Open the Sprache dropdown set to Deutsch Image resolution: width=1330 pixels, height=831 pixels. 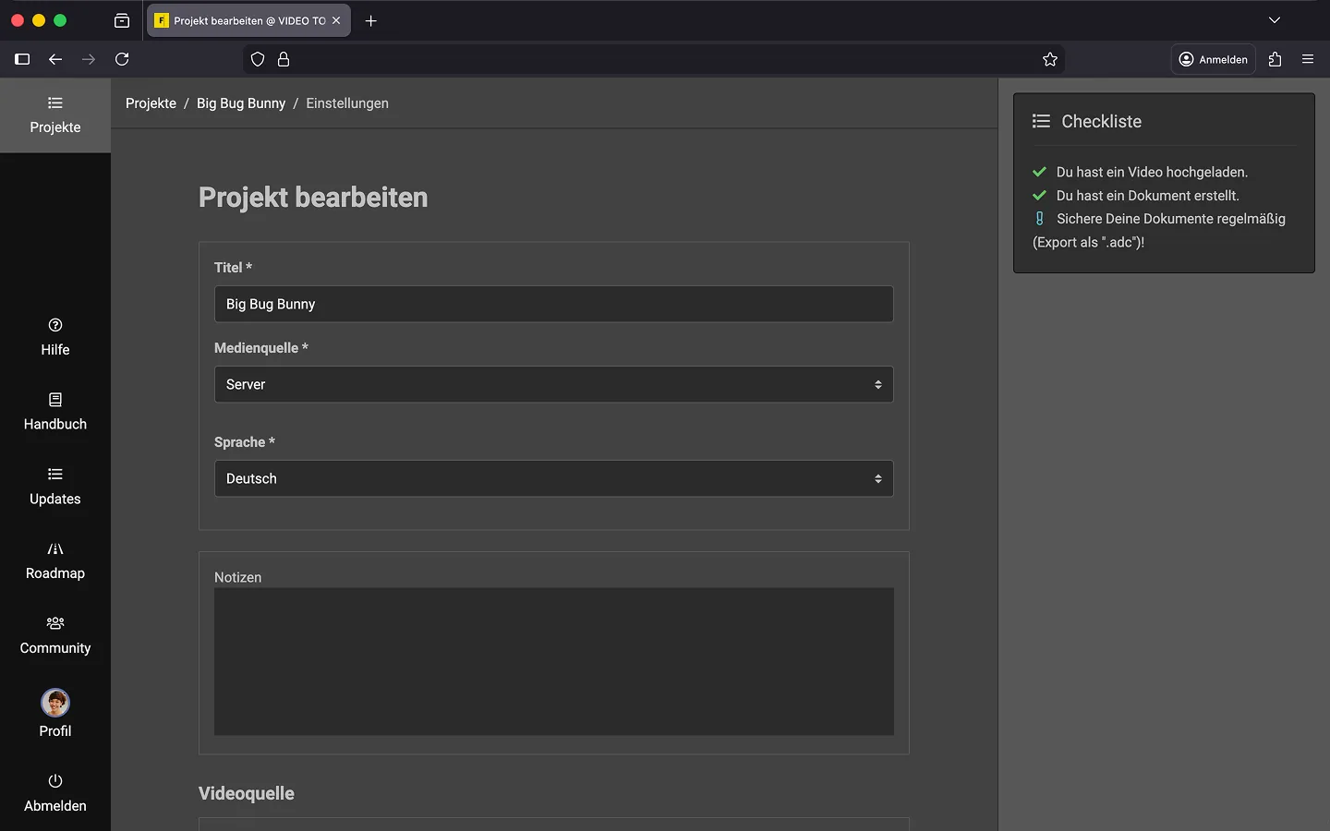coord(553,478)
